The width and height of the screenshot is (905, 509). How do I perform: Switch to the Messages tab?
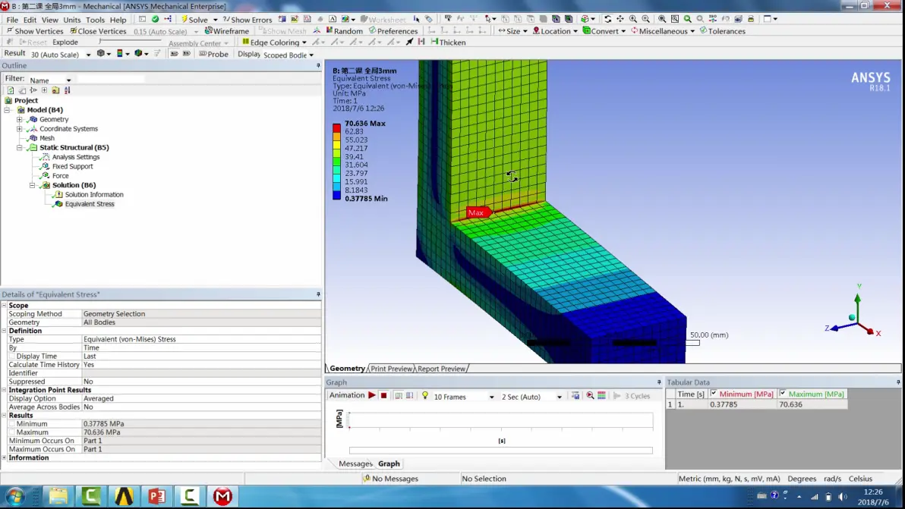355,463
